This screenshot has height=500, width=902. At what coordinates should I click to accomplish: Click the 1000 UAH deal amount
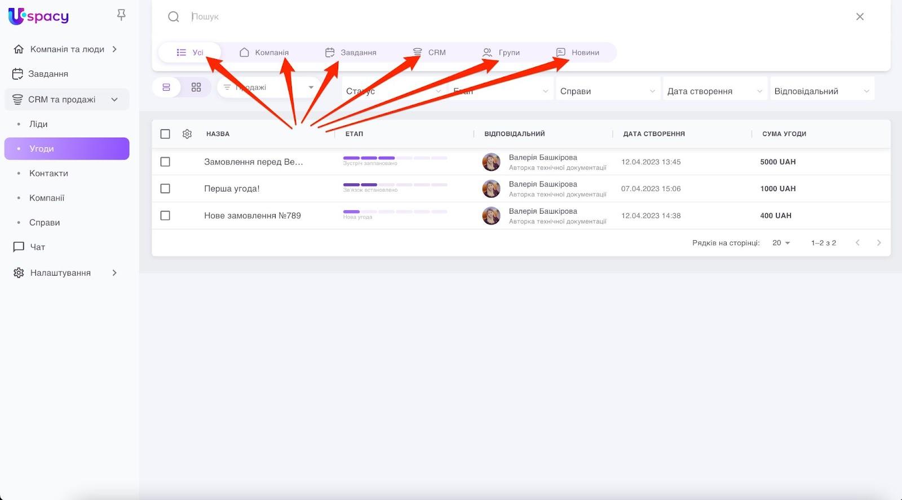pos(778,189)
